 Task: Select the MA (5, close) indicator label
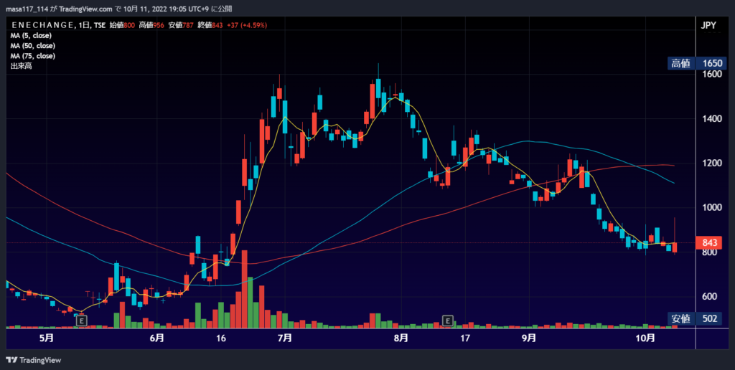(31, 36)
